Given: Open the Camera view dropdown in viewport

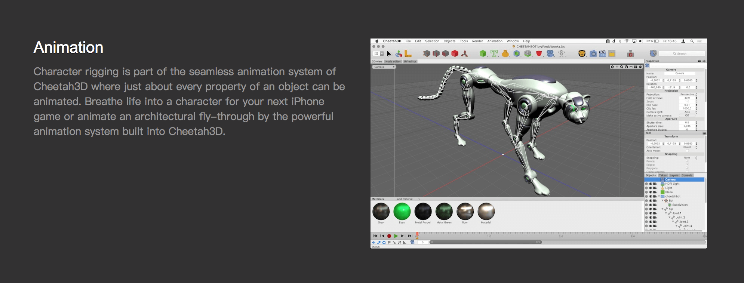Looking at the screenshot, I should 384,67.
